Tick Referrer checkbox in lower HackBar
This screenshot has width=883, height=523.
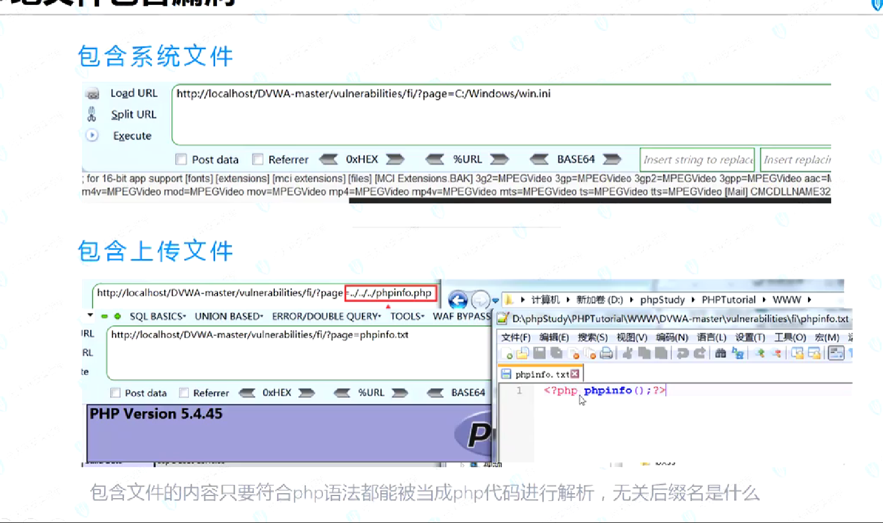[184, 393]
